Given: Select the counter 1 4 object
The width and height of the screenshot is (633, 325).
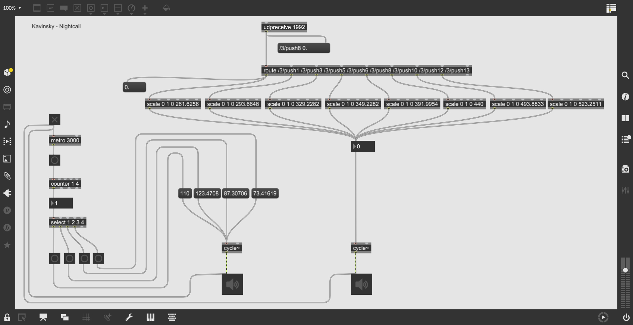Looking at the screenshot, I should point(65,184).
